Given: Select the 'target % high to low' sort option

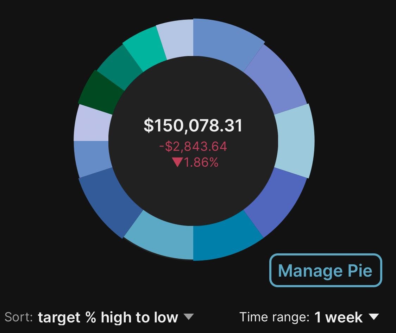Looking at the screenshot, I should coord(108,317).
